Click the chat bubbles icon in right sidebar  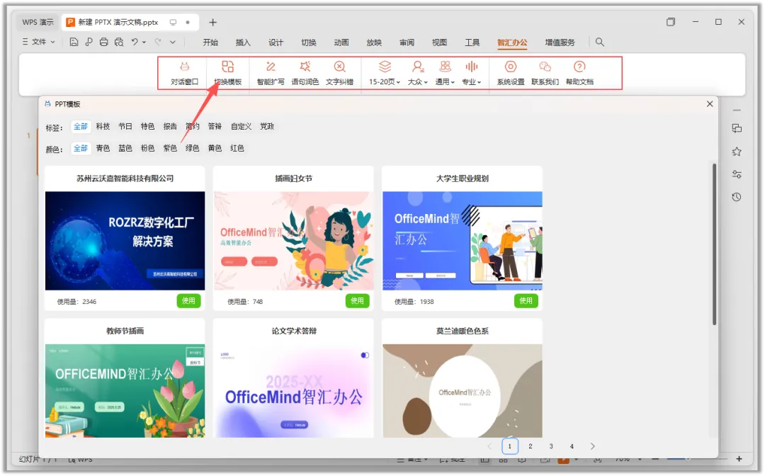click(x=737, y=129)
